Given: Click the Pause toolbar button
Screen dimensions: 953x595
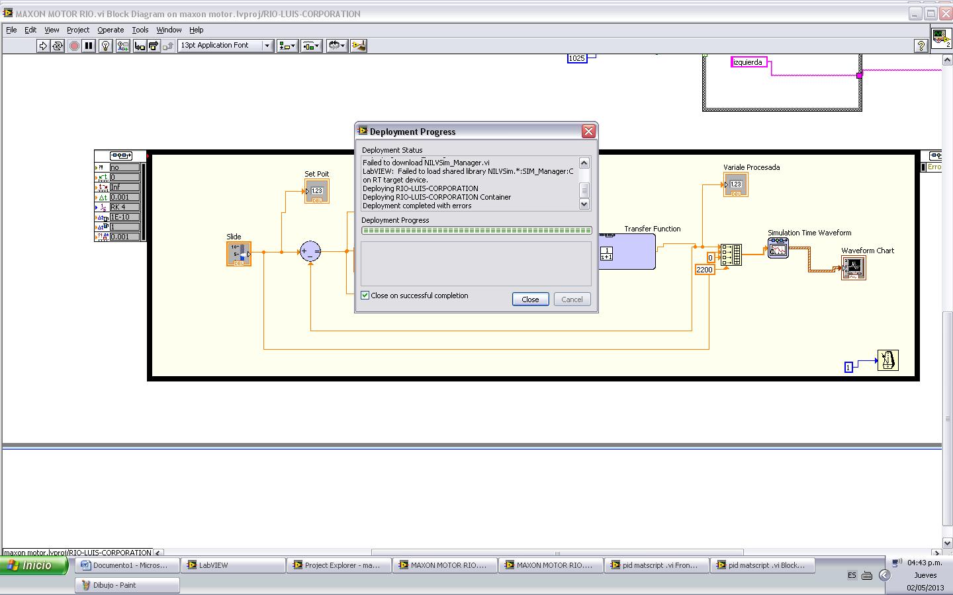Looking at the screenshot, I should 89,46.
